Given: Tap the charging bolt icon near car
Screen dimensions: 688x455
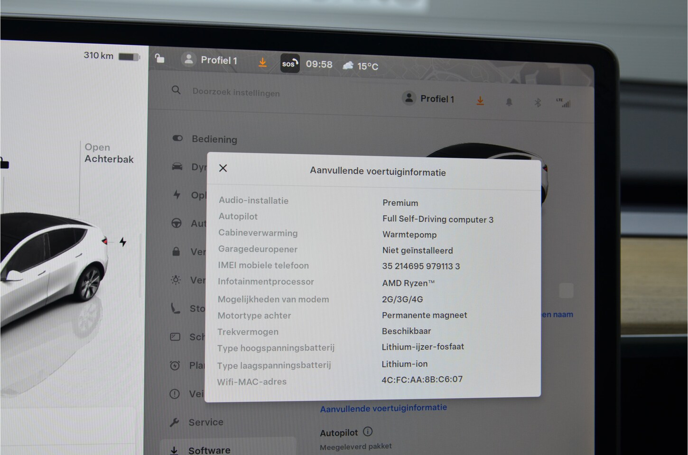Looking at the screenshot, I should click(123, 242).
